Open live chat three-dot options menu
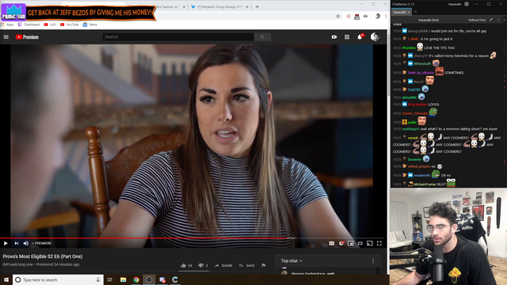 [x=373, y=260]
